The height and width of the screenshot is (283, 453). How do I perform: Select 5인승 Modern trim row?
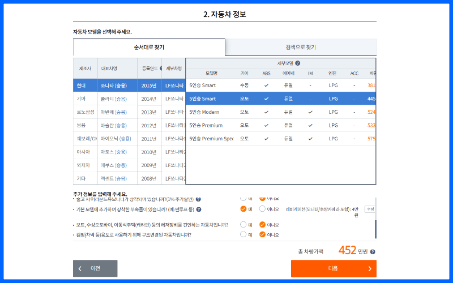(x=280, y=112)
